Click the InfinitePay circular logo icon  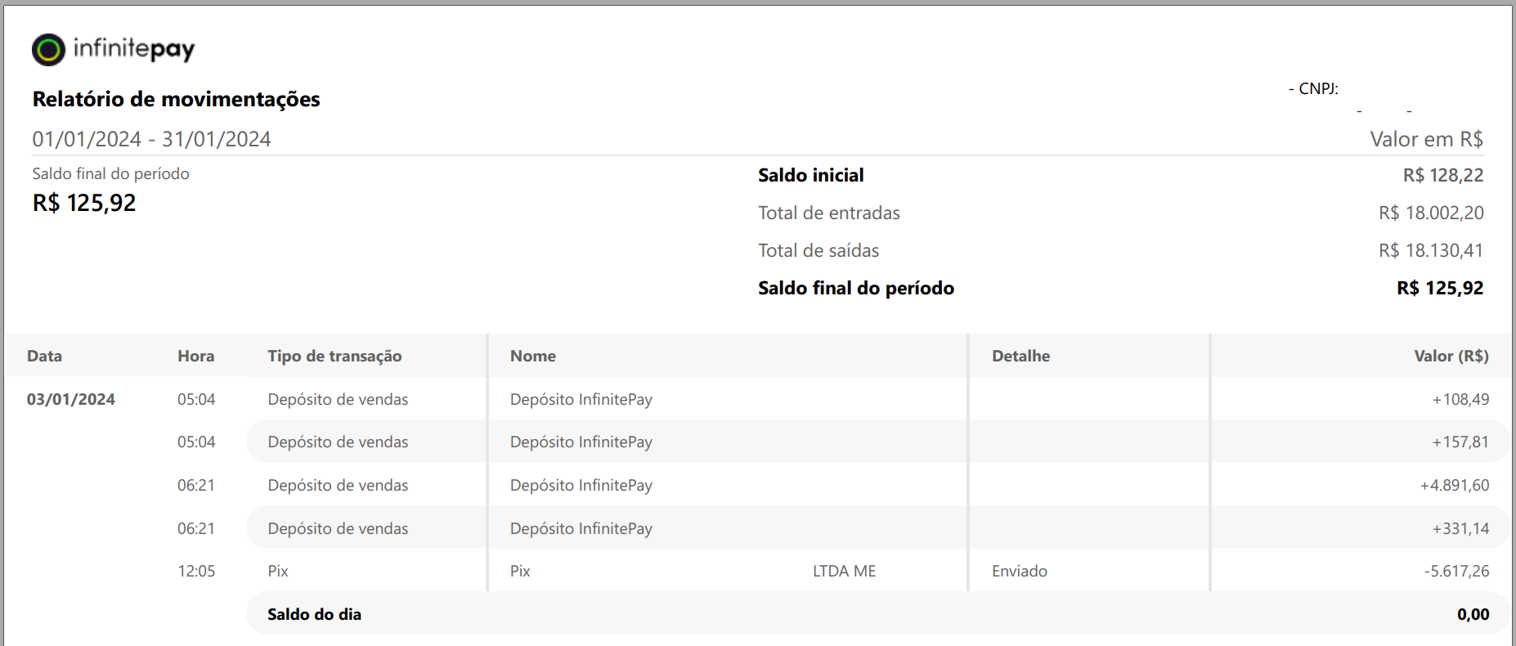48,50
